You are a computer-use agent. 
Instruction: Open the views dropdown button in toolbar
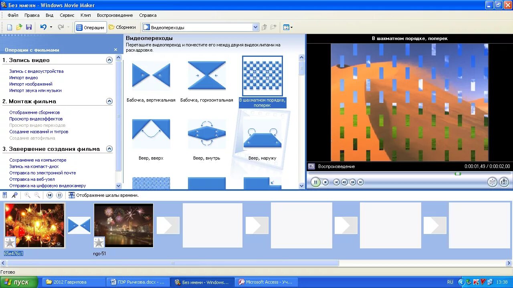coord(288,27)
